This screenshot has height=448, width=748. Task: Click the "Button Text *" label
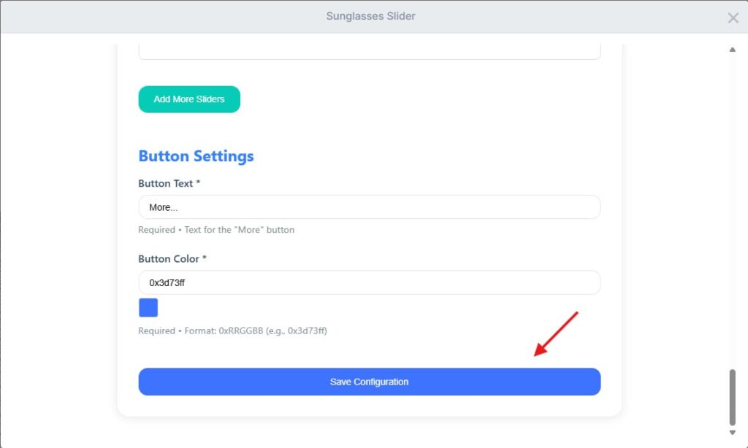click(x=169, y=184)
